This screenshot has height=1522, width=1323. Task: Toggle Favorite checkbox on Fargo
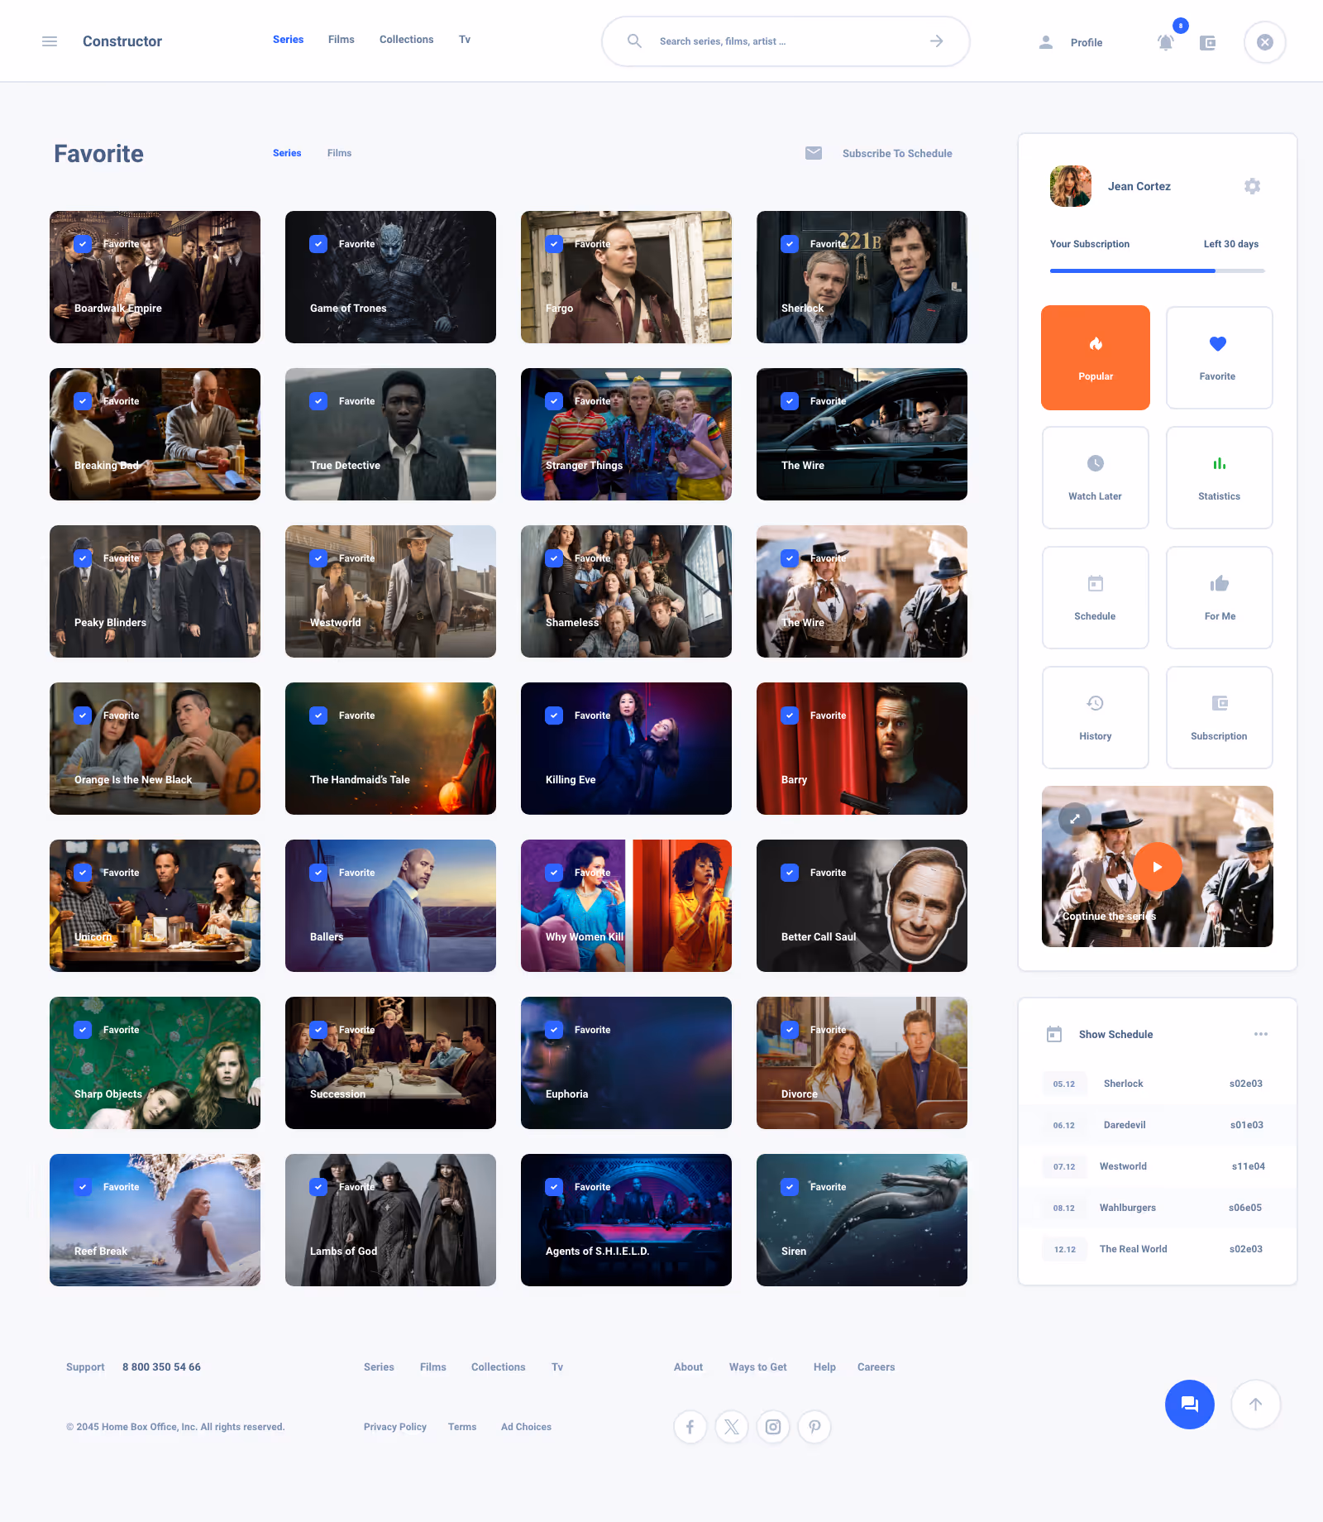(554, 244)
